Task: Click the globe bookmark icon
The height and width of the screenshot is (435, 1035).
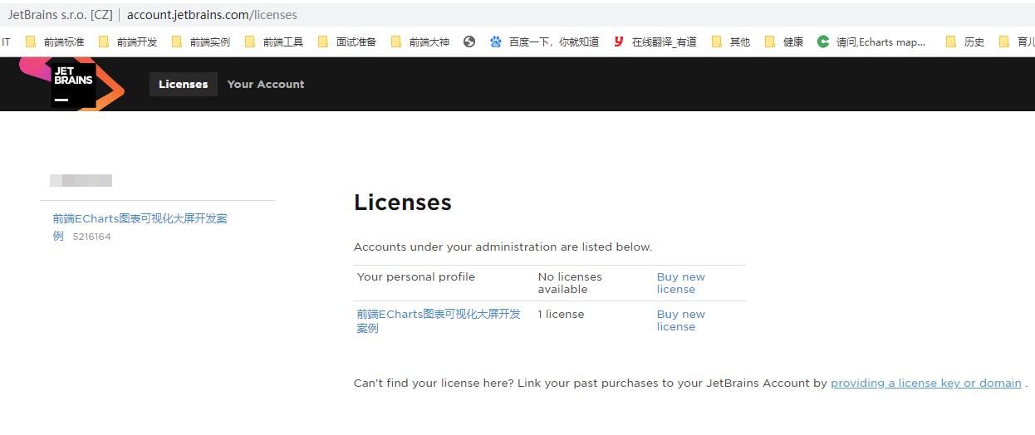Action: click(469, 42)
